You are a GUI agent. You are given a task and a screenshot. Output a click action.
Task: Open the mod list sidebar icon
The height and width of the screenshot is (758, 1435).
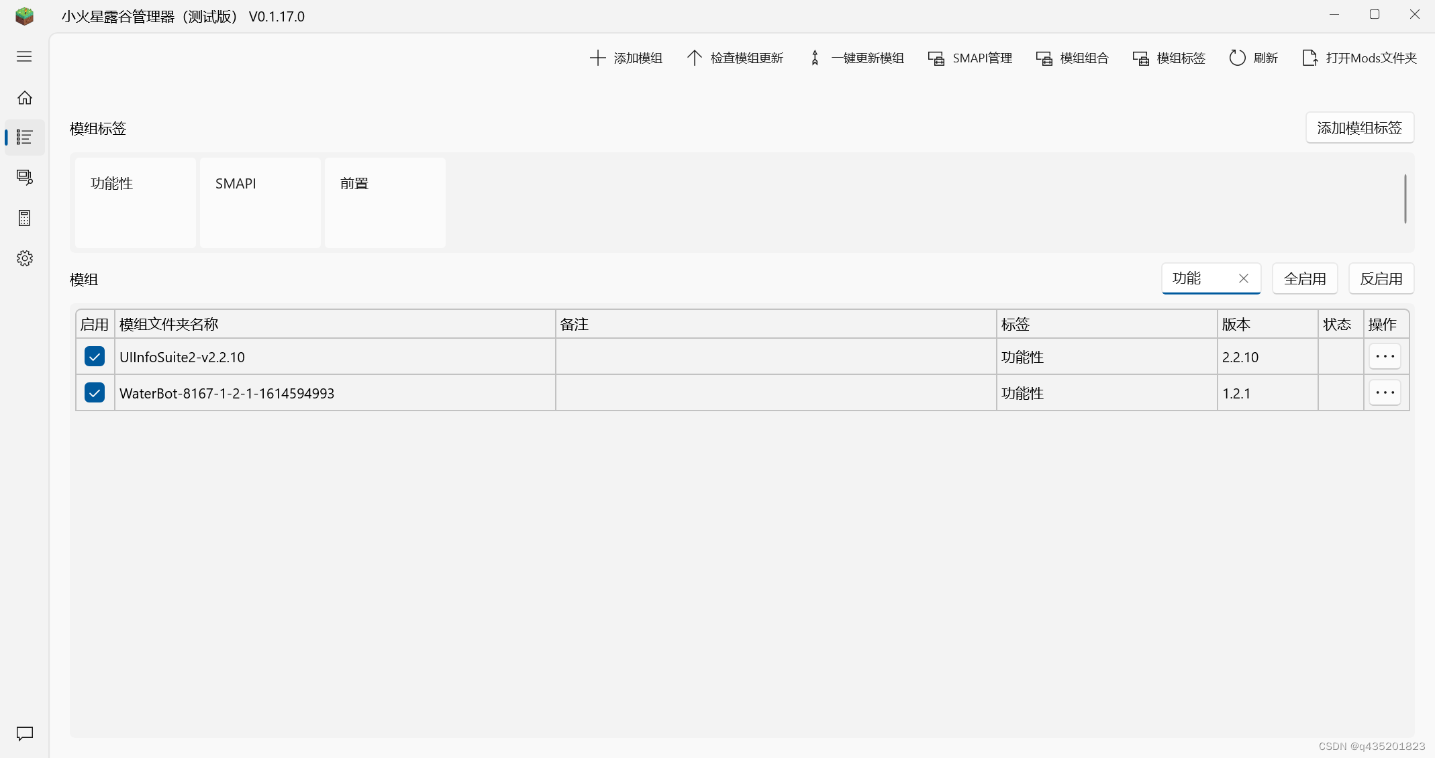(x=25, y=138)
